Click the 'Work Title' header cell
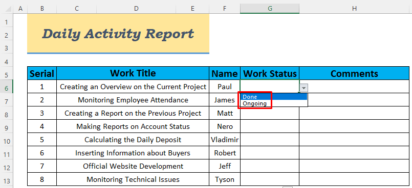Image resolution: width=412 pixels, height=188 pixels. pyautogui.click(x=133, y=73)
